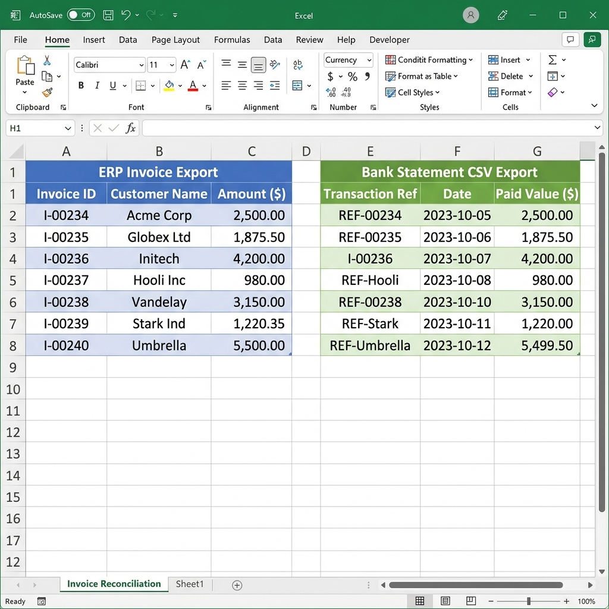Click the pen/drawing mode icon
Viewport: 609px width, 609px height.
pyautogui.click(x=502, y=15)
